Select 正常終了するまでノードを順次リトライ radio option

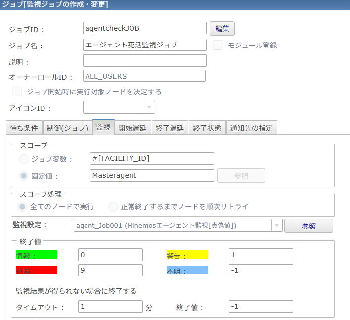tap(113, 207)
